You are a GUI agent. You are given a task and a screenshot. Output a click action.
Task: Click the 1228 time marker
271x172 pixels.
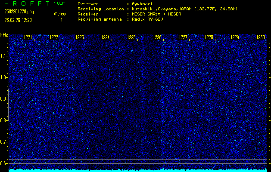click(x=209, y=37)
